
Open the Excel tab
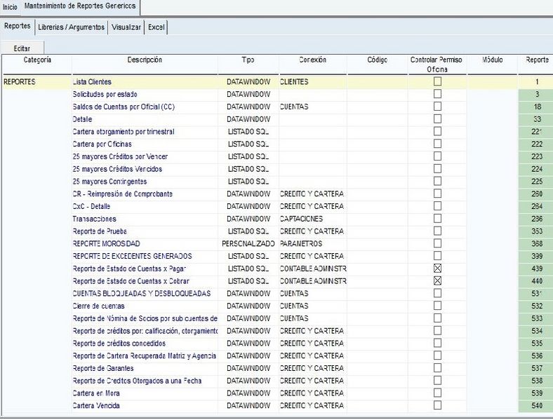click(156, 27)
